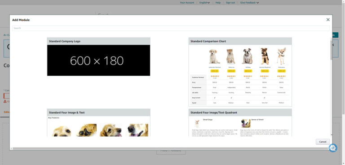Click the Sign out link

tap(230, 3)
